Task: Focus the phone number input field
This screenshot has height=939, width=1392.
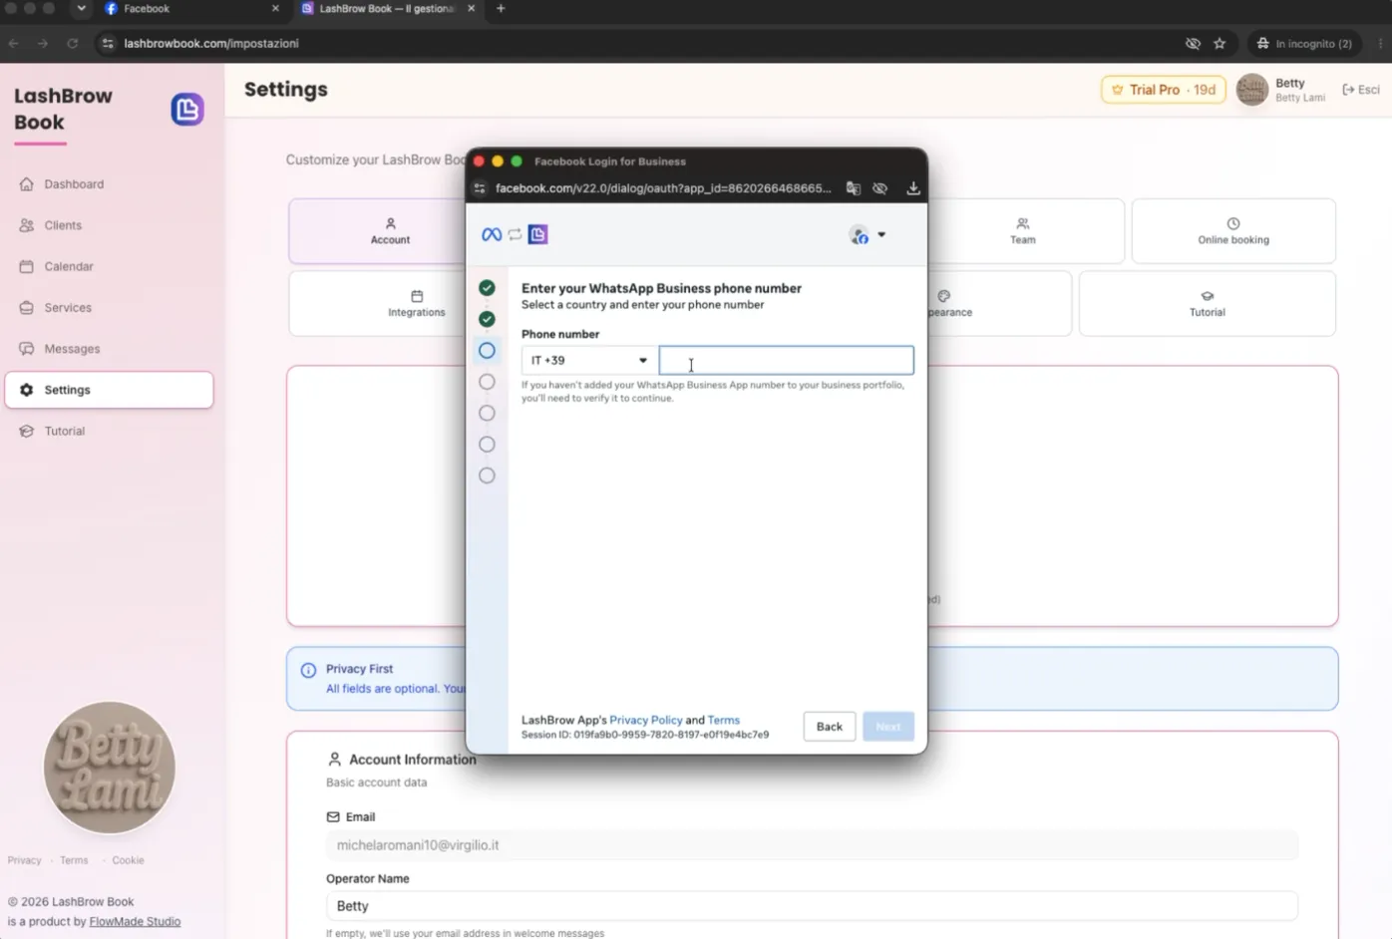Action: [x=786, y=360]
